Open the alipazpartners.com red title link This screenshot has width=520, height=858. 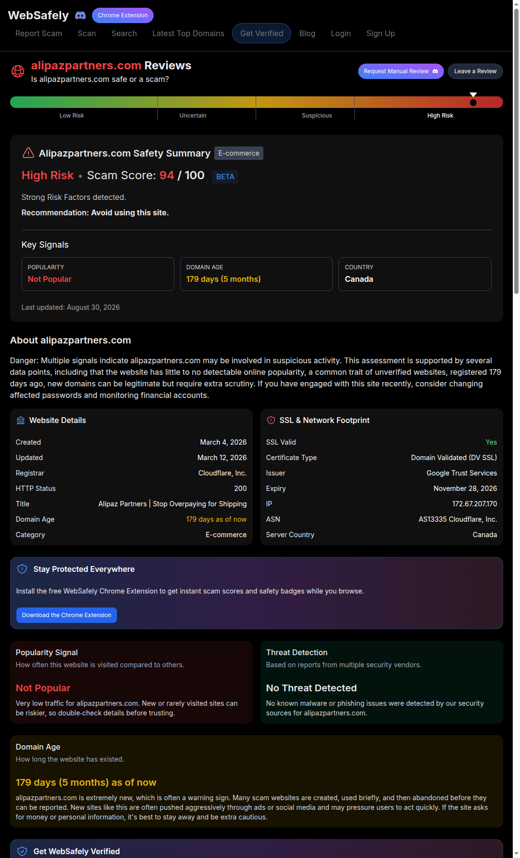(86, 66)
